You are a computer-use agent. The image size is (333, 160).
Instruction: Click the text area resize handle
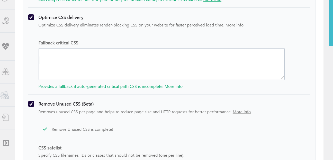(x=282, y=78)
